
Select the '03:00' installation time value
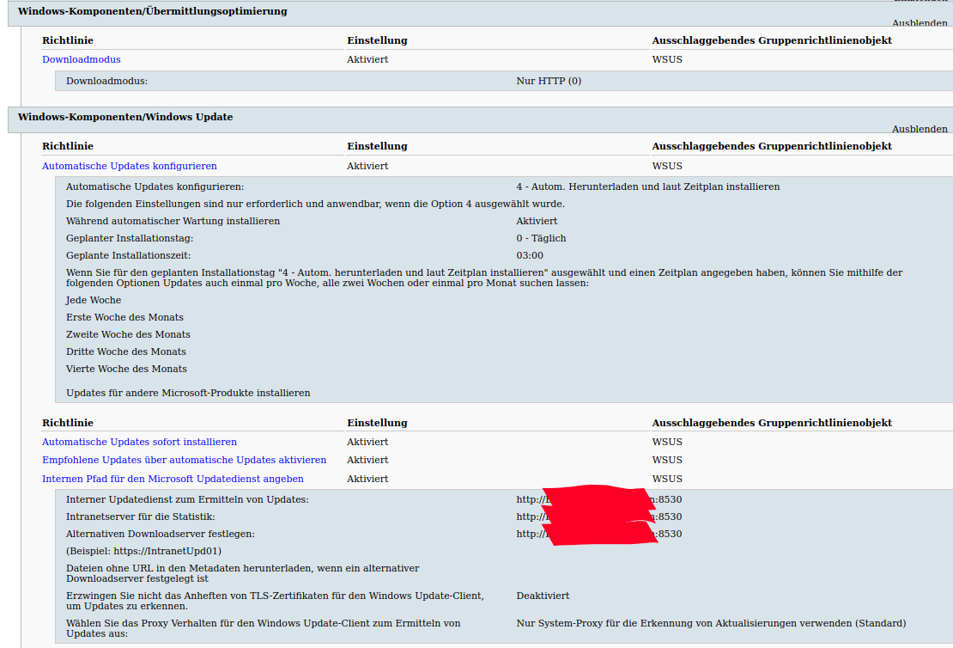click(530, 255)
